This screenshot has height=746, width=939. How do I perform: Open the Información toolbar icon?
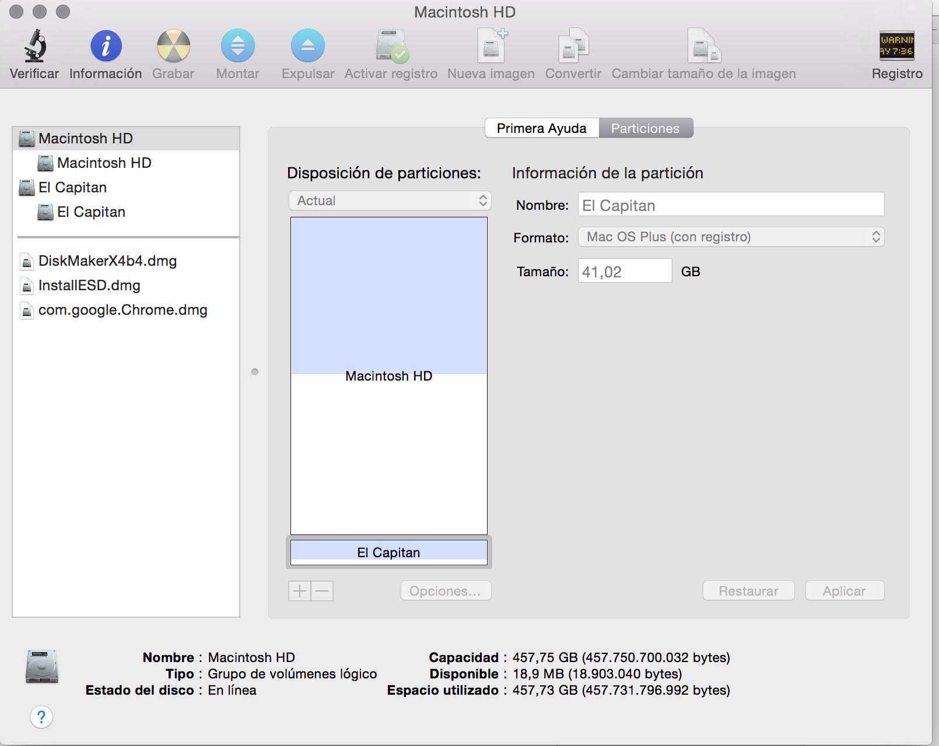point(106,47)
